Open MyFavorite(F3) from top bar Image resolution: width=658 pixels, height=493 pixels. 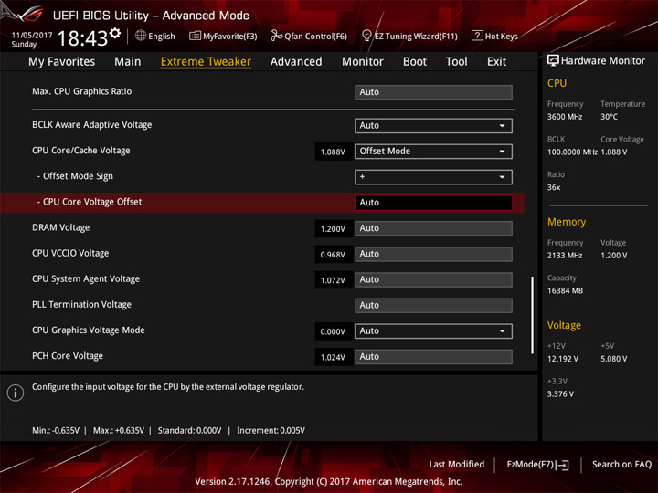[x=223, y=36]
